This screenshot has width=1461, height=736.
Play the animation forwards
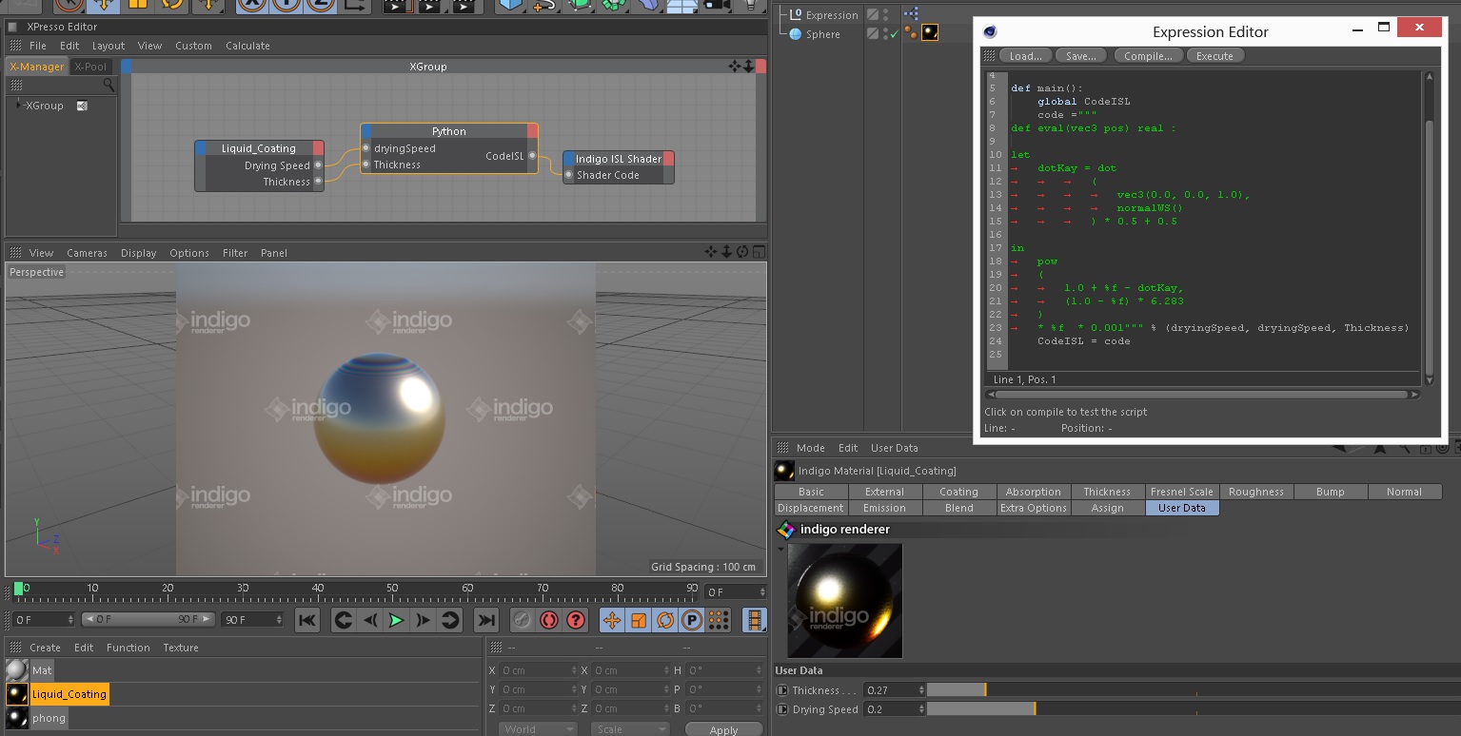pyautogui.click(x=397, y=621)
